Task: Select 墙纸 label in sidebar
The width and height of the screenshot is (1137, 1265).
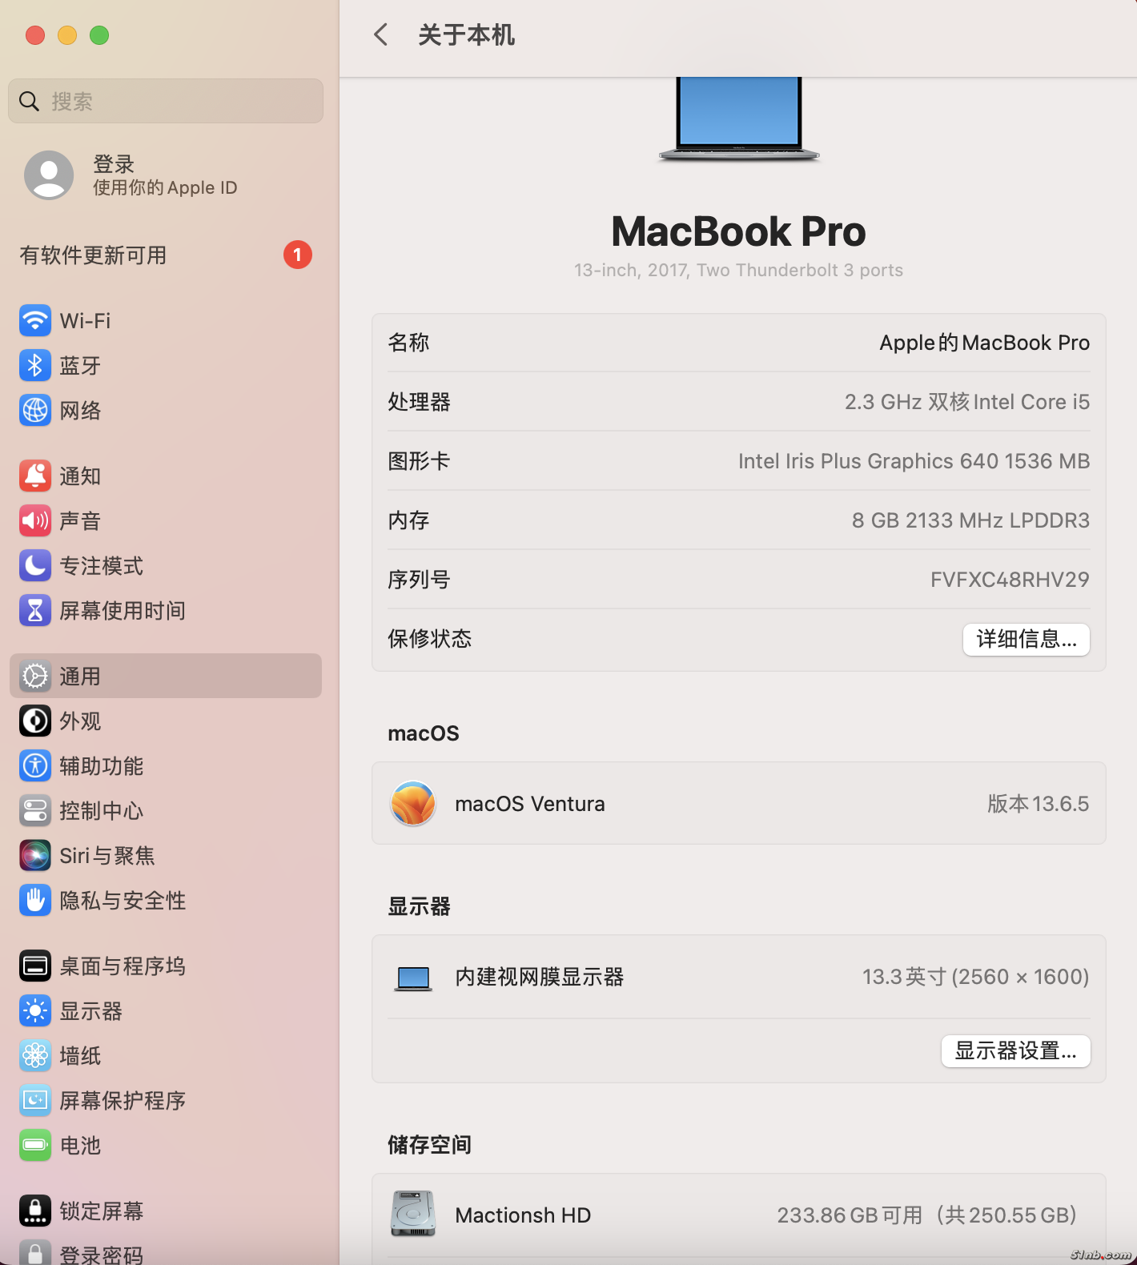Action: coord(80,1056)
